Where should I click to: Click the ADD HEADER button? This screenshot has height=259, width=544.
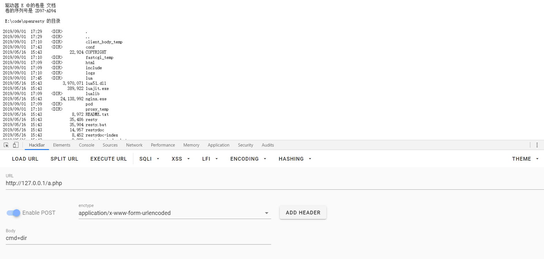tap(303, 213)
